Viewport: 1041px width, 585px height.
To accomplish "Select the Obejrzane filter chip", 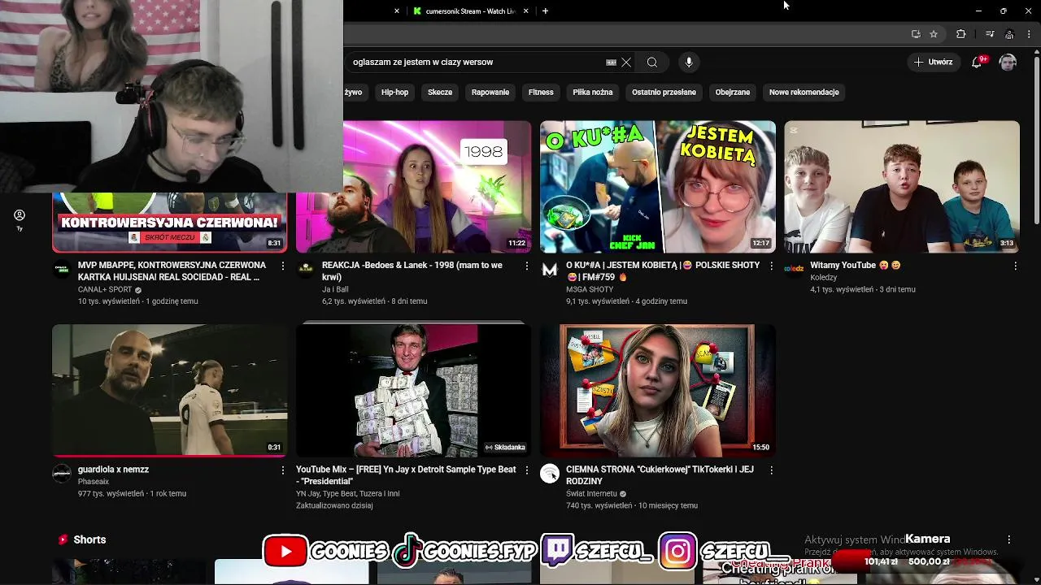I will [733, 93].
